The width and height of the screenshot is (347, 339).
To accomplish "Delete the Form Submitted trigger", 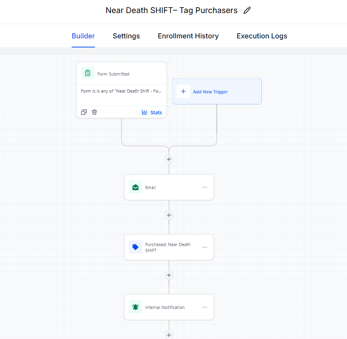I will tap(94, 112).
